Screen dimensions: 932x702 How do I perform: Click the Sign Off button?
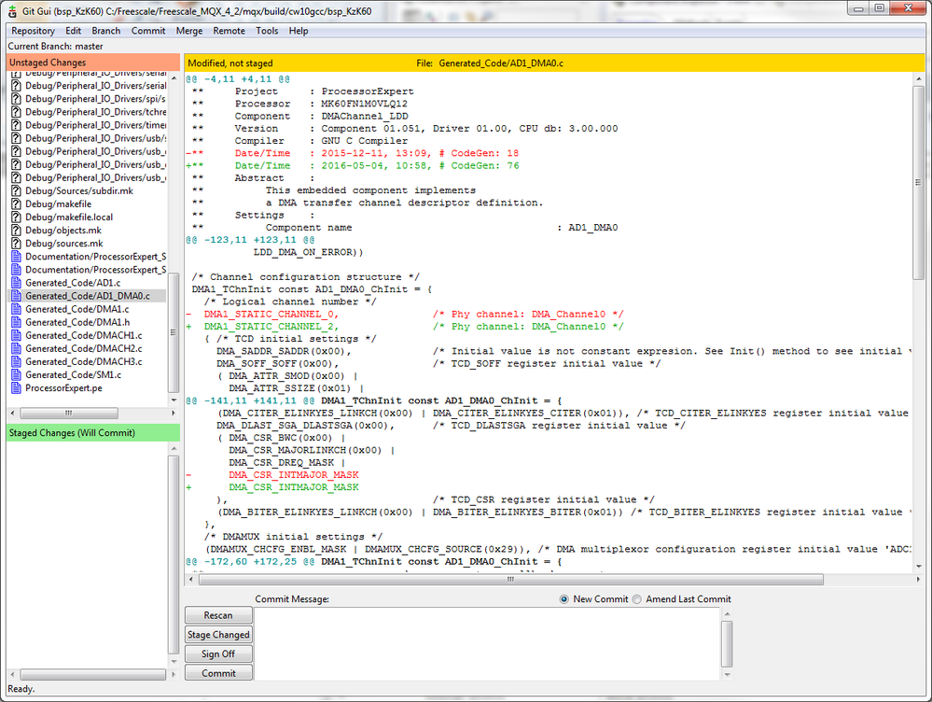tap(218, 653)
